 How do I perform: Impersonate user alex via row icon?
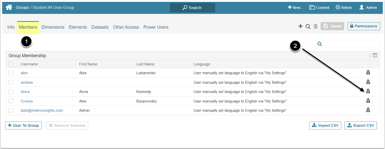point(368,73)
